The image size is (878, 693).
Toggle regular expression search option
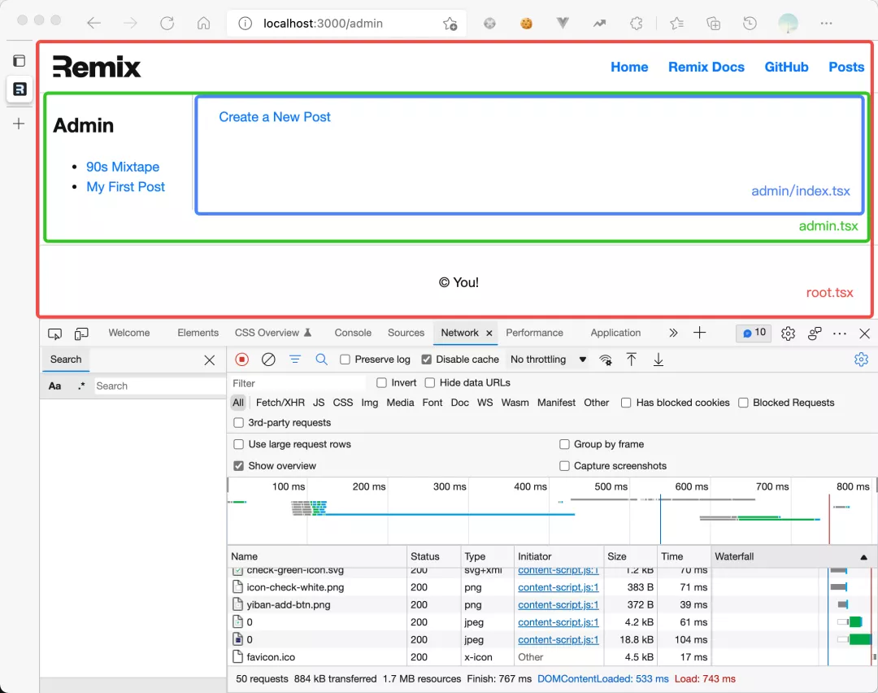(81, 386)
